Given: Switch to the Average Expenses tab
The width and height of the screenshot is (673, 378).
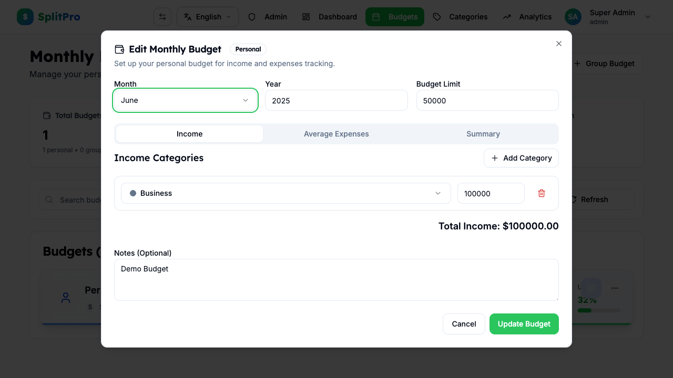Looking at the screenshot, I should pyautogui.click(x=336, y=134).
